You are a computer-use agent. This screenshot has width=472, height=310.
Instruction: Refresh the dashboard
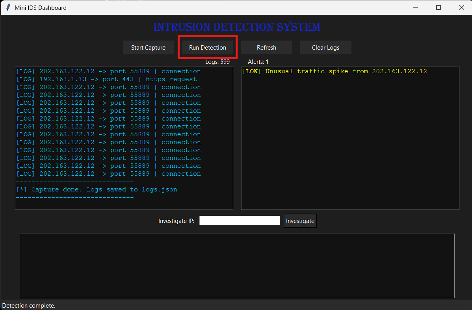[x=266, y=48]
